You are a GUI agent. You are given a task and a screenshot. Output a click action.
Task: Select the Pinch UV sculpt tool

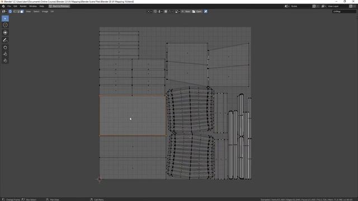pyautogui.click(x=5, y=61)
